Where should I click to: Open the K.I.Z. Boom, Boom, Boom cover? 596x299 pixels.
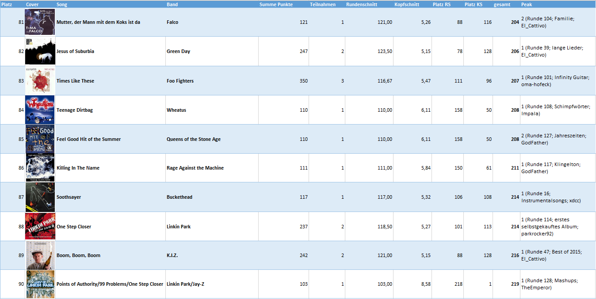40,255
